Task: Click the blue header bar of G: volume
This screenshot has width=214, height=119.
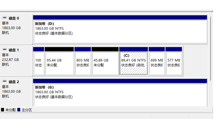Action: coord(120,81)
